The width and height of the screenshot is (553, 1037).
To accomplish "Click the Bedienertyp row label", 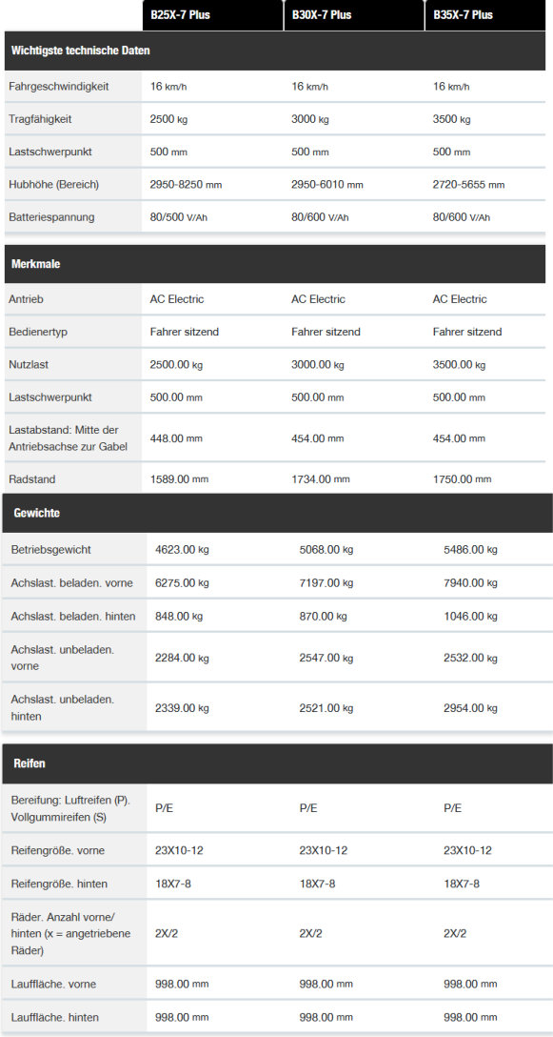I will pos(39,332).
